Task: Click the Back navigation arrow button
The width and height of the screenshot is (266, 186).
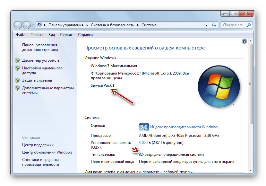Action: click(18, 25)
